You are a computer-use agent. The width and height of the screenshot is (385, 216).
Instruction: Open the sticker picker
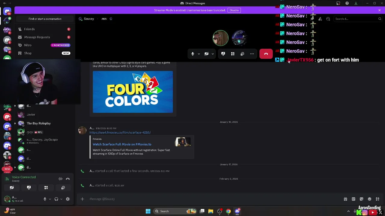pyautogui.click(x=362, y=199)
